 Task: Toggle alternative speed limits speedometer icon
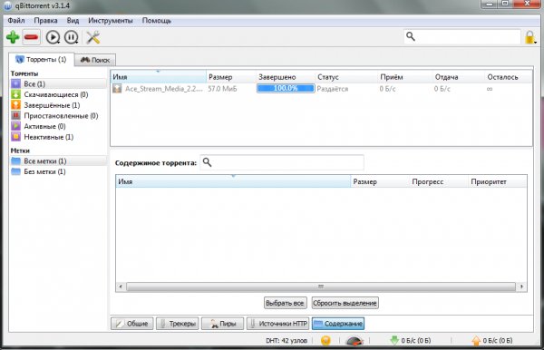click(355, 341)
